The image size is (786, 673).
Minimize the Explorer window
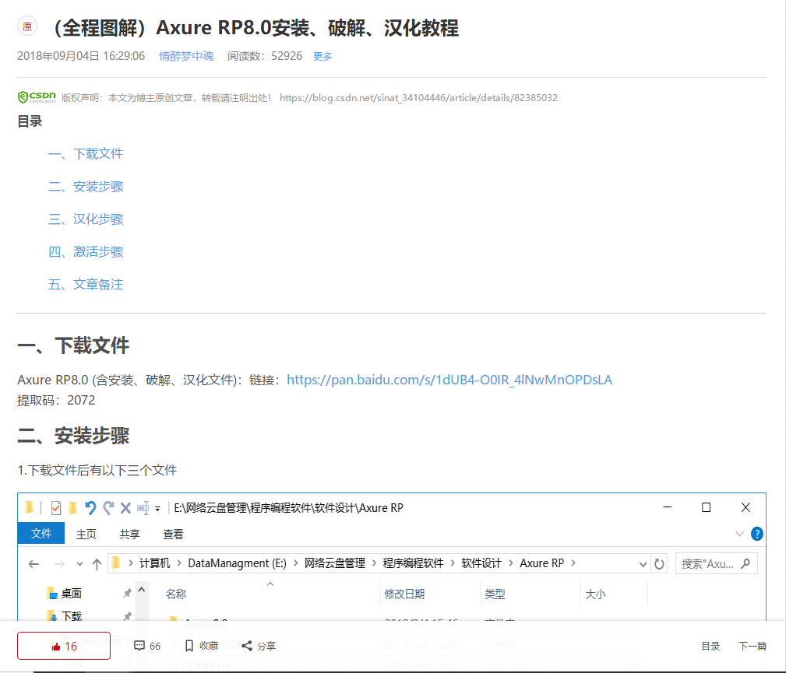(x=667, y=507)
